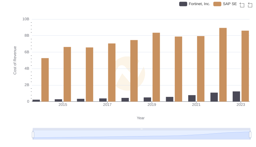This screenshot has height=147, width=256.
Task: Select the right handle of the range slider
Action: (250, 135)
